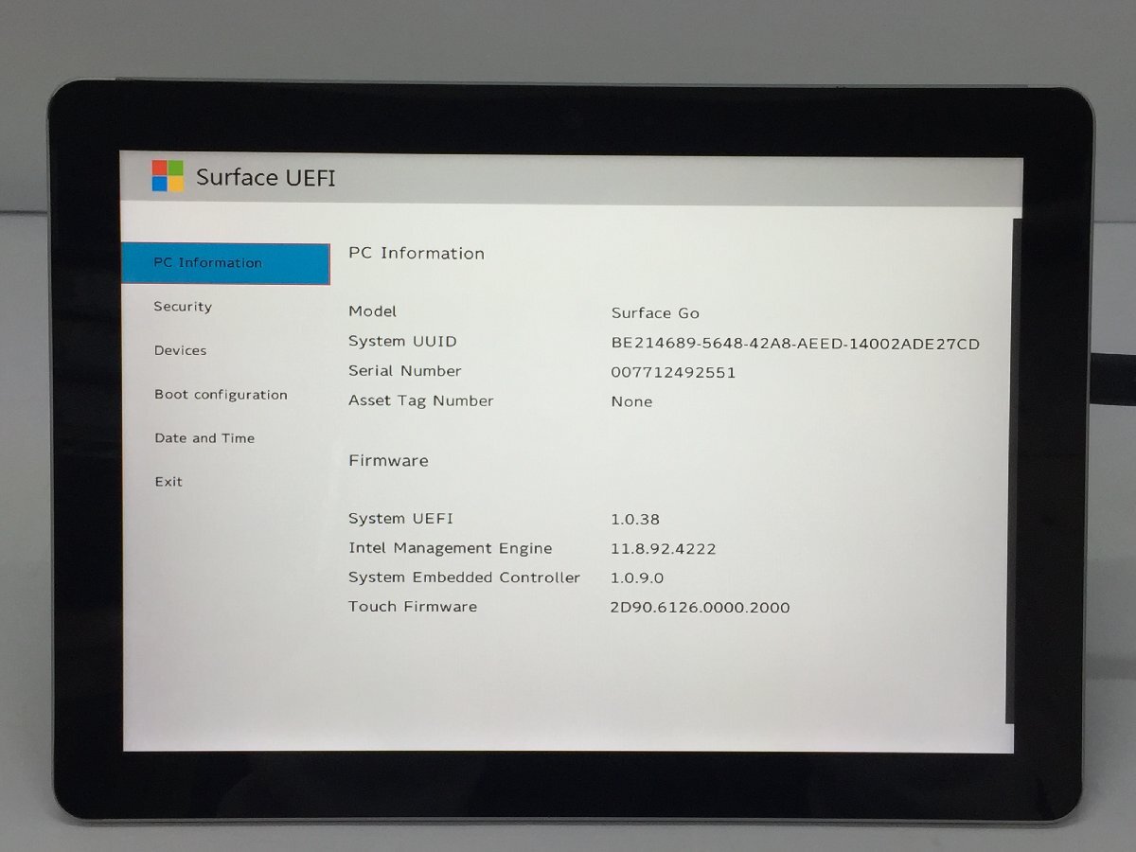Click the Asset Tag Number label
1136x852 pixels.
[421, 401]
